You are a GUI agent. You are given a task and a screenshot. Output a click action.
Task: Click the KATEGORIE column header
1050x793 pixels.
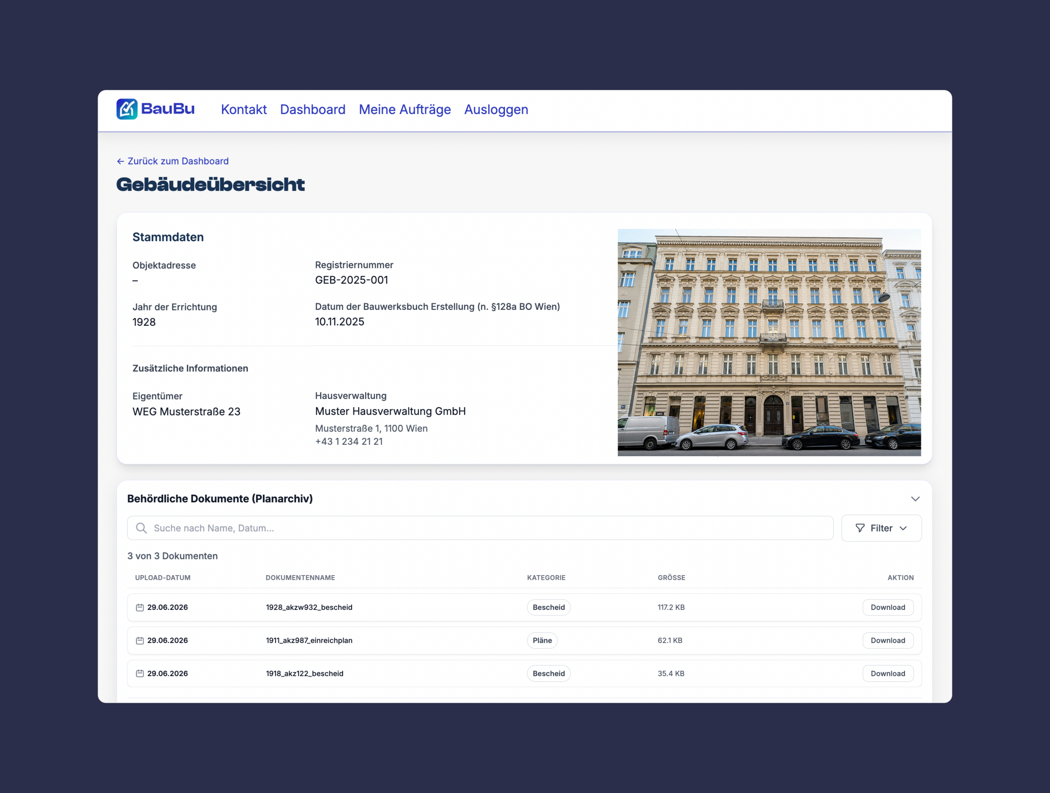(546, 578)
